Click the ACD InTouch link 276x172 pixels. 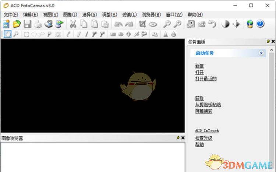207,131
